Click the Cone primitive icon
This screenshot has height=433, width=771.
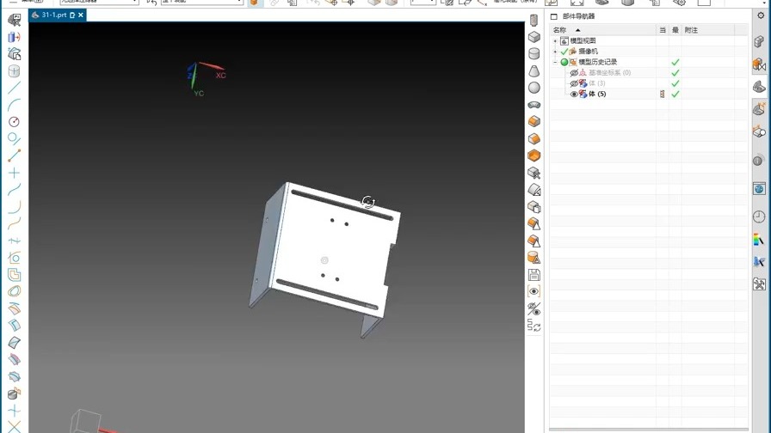pyautogui.click(x=534, y=71)
